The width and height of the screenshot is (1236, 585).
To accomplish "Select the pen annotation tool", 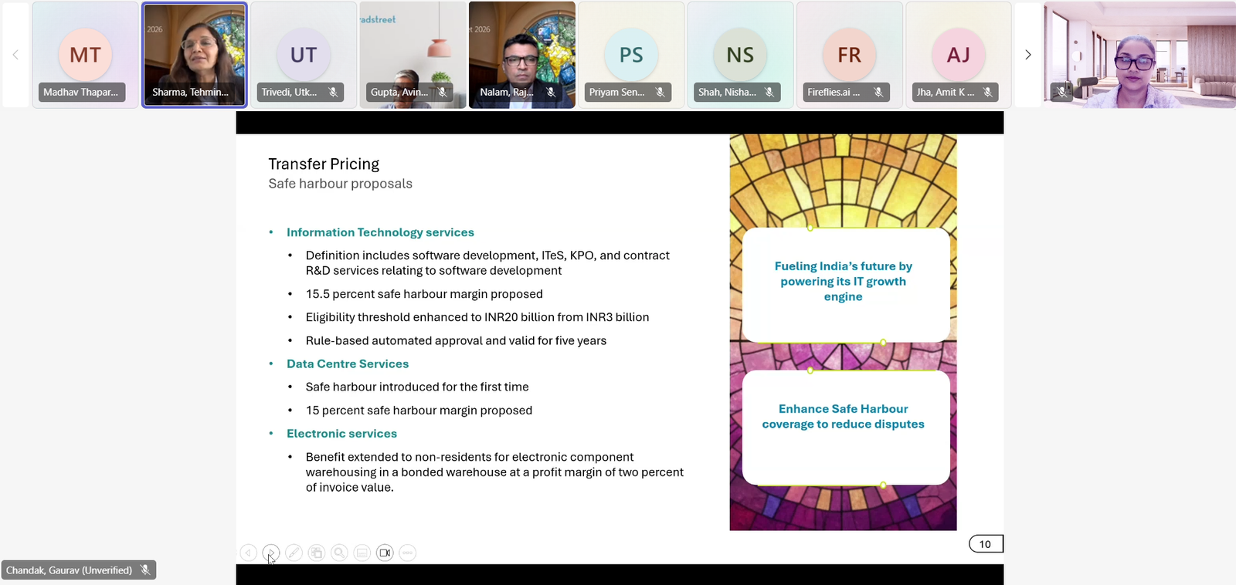I will click(294, 553).
